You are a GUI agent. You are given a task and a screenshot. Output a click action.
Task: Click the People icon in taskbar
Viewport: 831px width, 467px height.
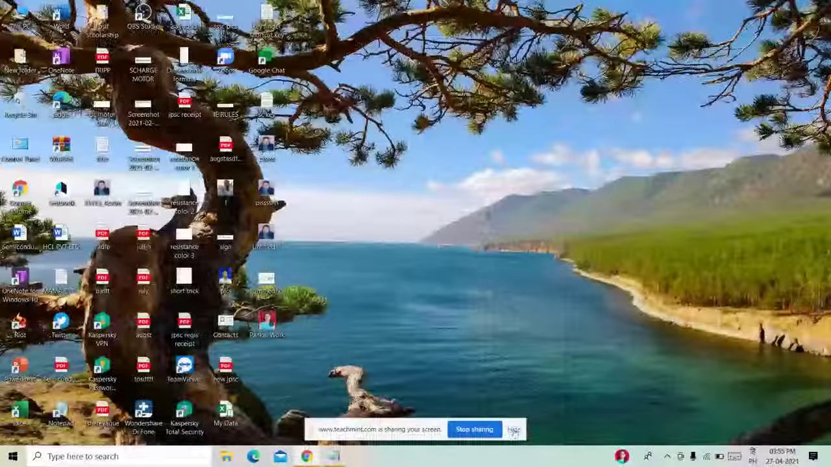tap(647, 457)
